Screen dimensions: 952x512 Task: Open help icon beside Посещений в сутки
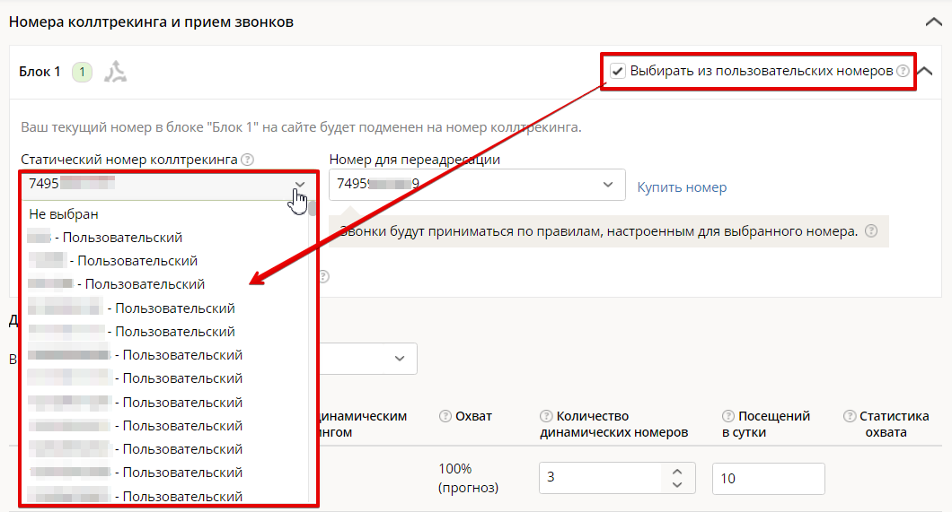tap(728, 416)
